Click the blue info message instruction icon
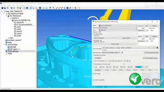 pyautogui.click(x=67, y=8)
